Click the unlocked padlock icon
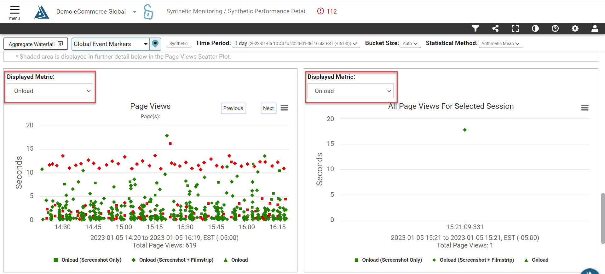The image size is (605, 274). click(148, 12)
